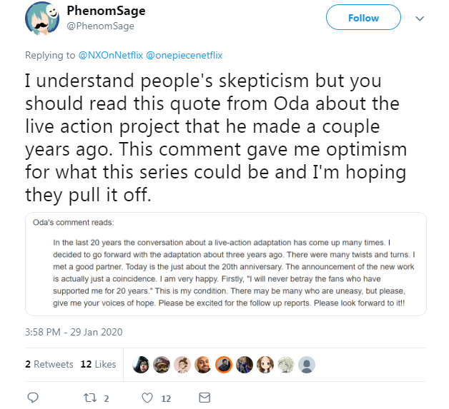
Task: Like the tweet with heart icon
Action: pos(147,398)
